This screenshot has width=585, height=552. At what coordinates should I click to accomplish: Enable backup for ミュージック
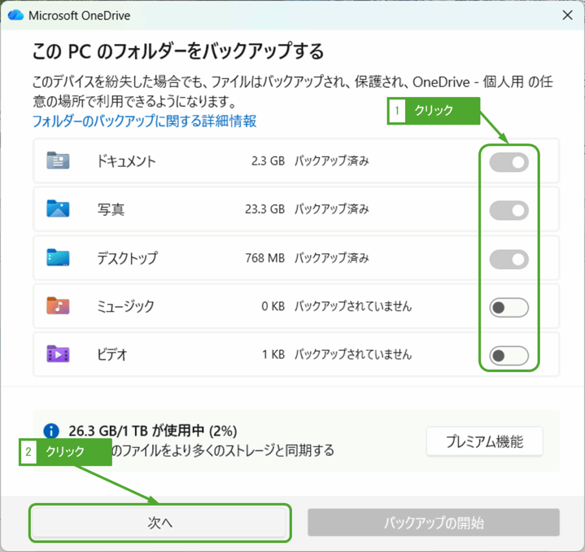click(x=508, y=307)
